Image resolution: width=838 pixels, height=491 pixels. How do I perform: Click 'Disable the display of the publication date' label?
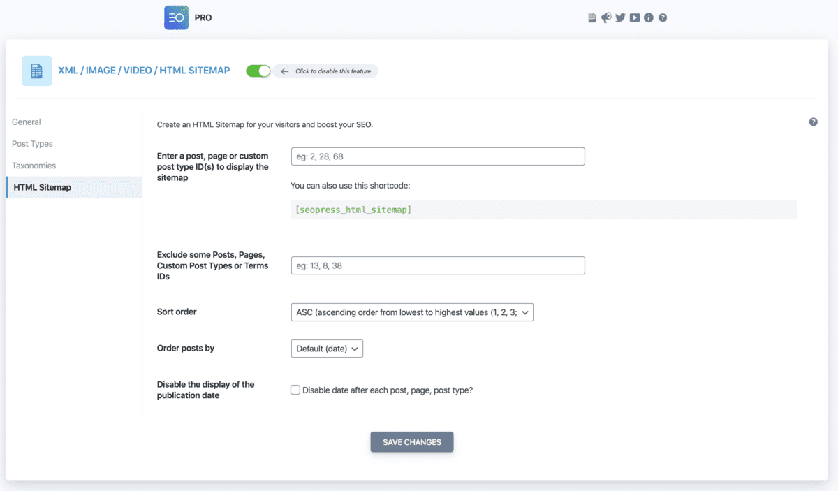206,390
